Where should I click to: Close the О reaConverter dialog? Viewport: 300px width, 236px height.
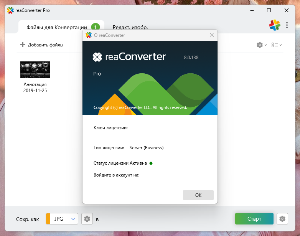(211, 35)
